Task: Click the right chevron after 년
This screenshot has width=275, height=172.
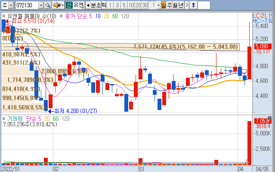Action: click(x=187, y=5)
